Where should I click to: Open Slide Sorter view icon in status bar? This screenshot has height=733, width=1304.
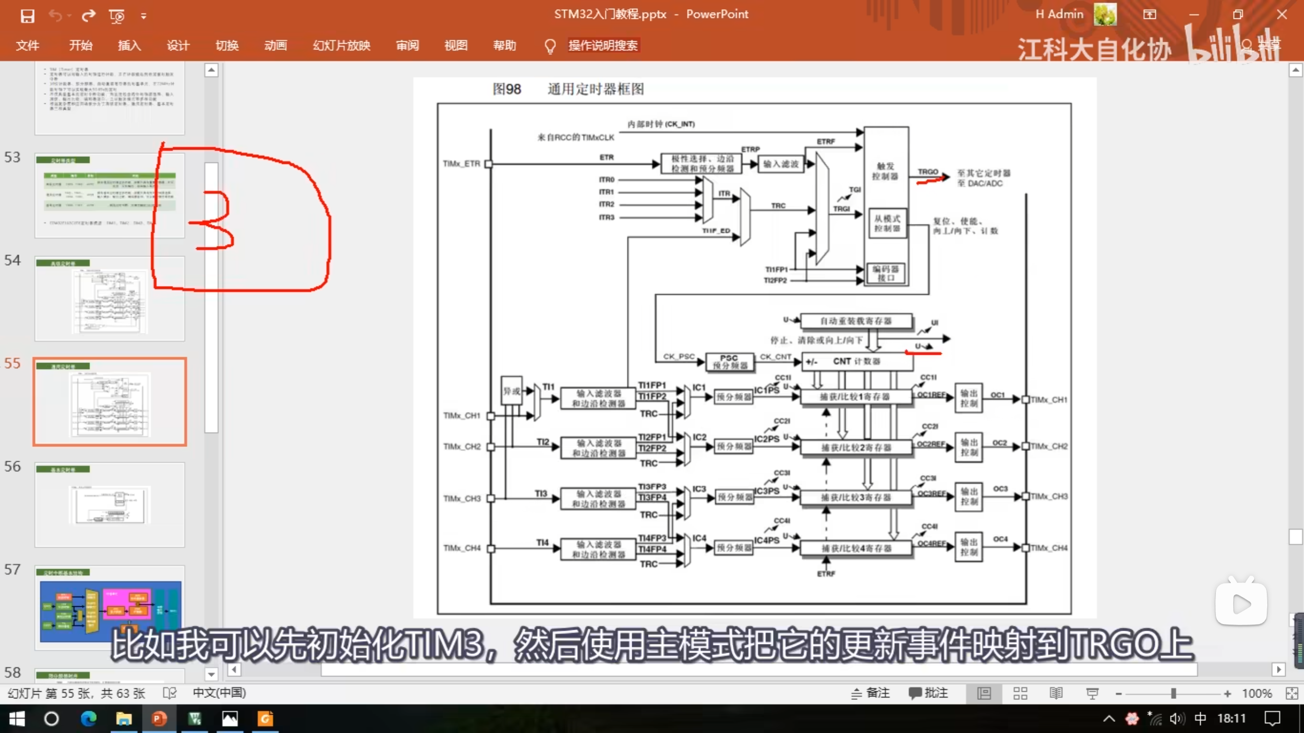pos(1020,693)
